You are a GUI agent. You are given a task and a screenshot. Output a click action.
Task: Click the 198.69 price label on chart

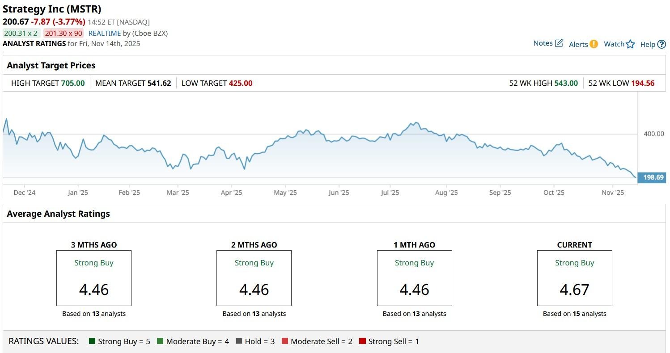(653, 177)
